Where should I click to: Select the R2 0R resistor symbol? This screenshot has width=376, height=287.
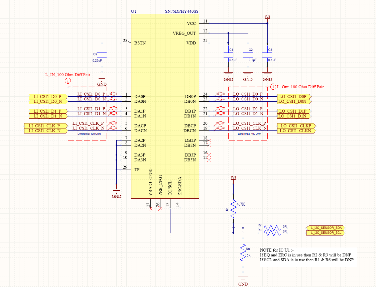[x=272, y=228]
